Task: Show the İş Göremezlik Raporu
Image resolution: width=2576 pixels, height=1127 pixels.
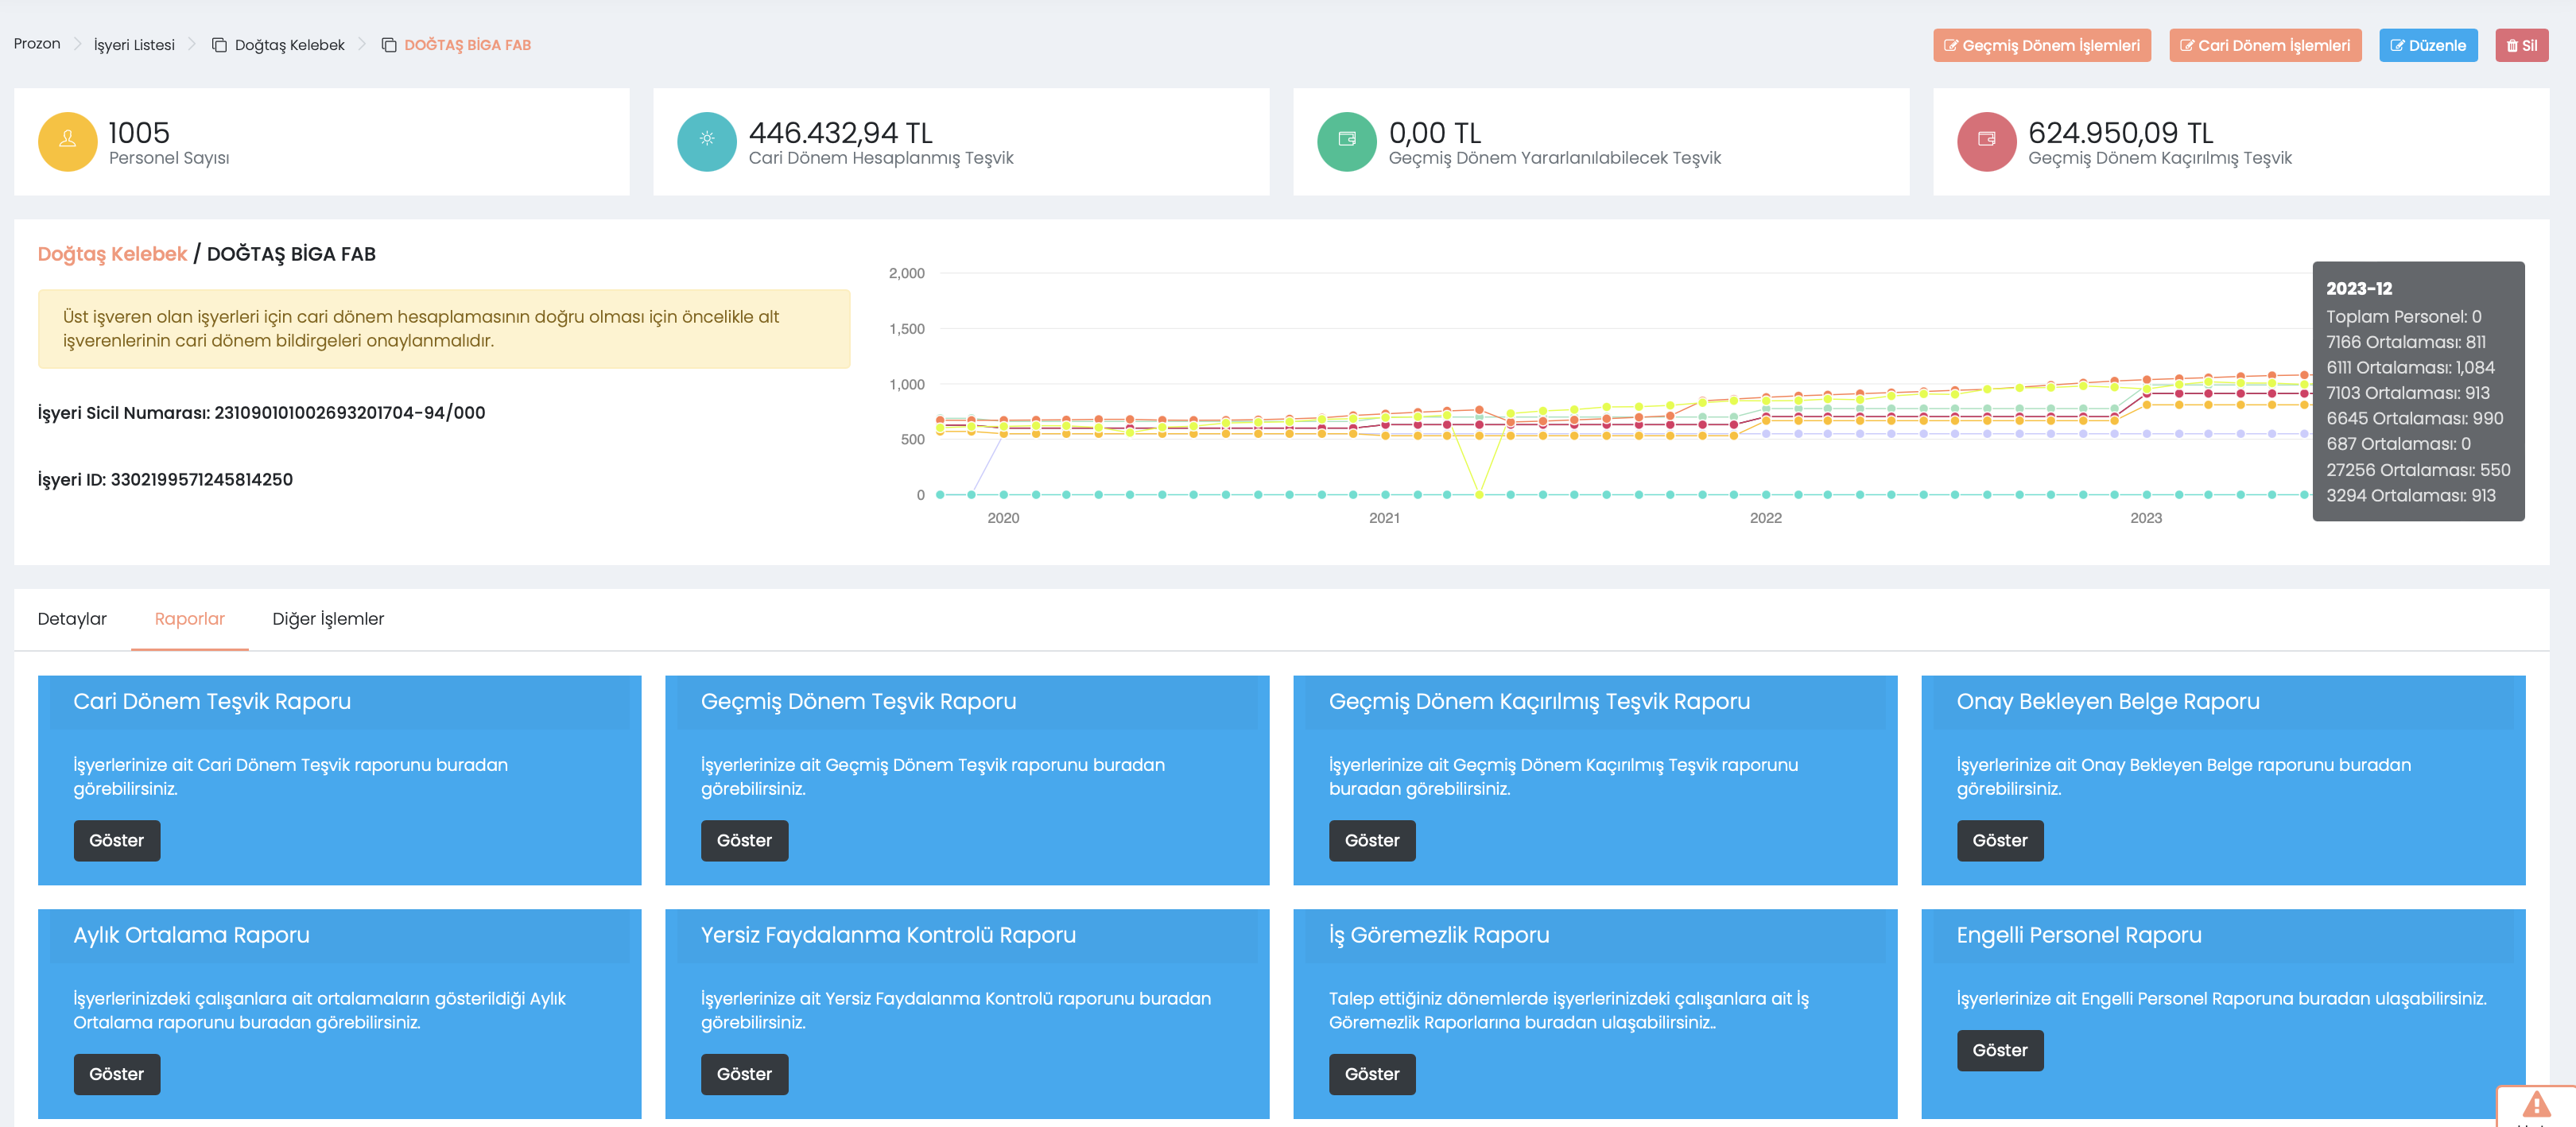Action: tap(1372, 1074)
